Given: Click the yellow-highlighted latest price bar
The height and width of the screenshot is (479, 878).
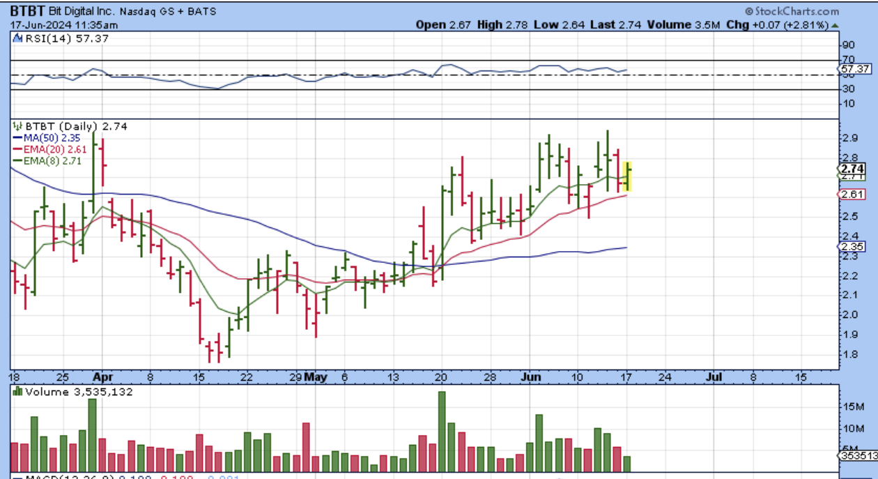Looking at the screenshot, I should (628, 176).
